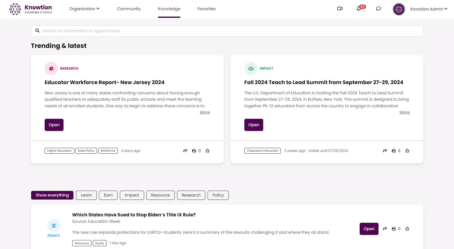
Task: Go to the Community tab
Action: point(129,9)
